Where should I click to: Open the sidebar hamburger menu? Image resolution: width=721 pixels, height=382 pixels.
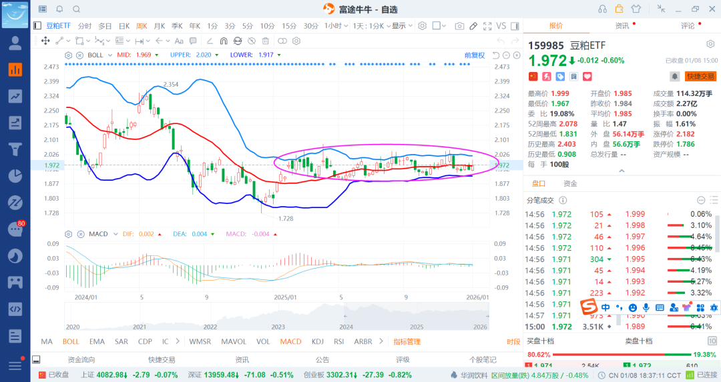pos(15,365)
